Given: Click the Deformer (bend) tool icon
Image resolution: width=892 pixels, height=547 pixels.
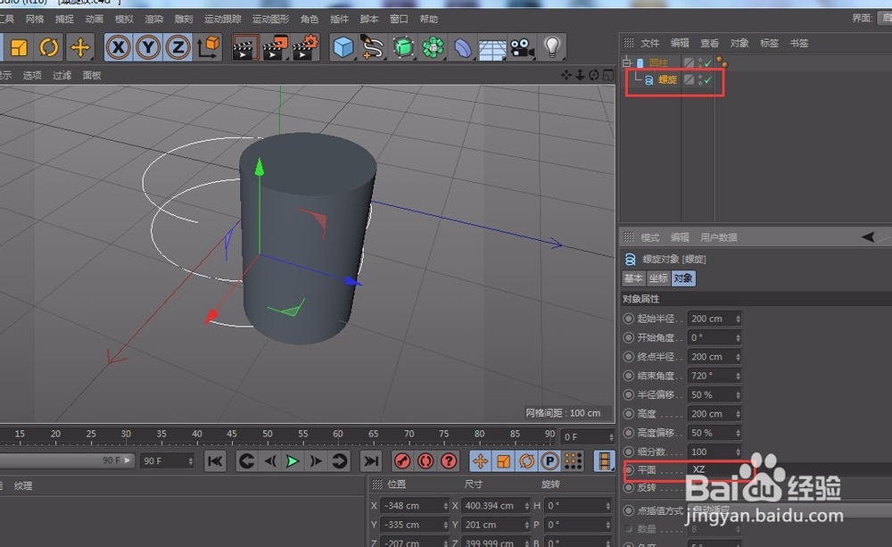Looking at the screenshot, I should [462, 47].
